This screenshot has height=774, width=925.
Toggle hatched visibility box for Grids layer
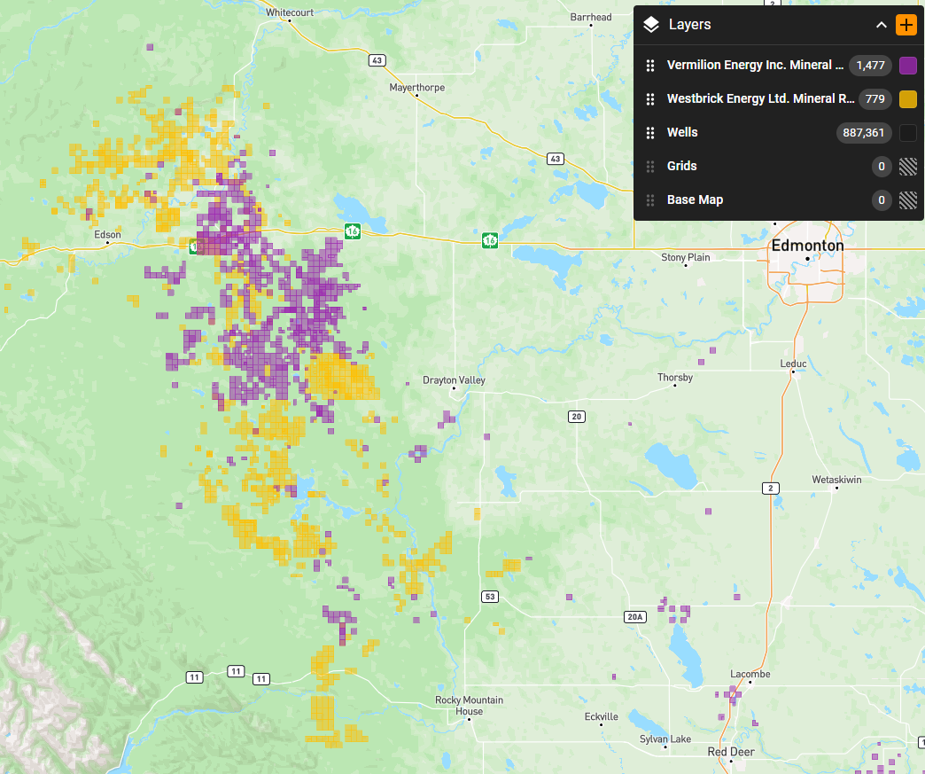908,167
